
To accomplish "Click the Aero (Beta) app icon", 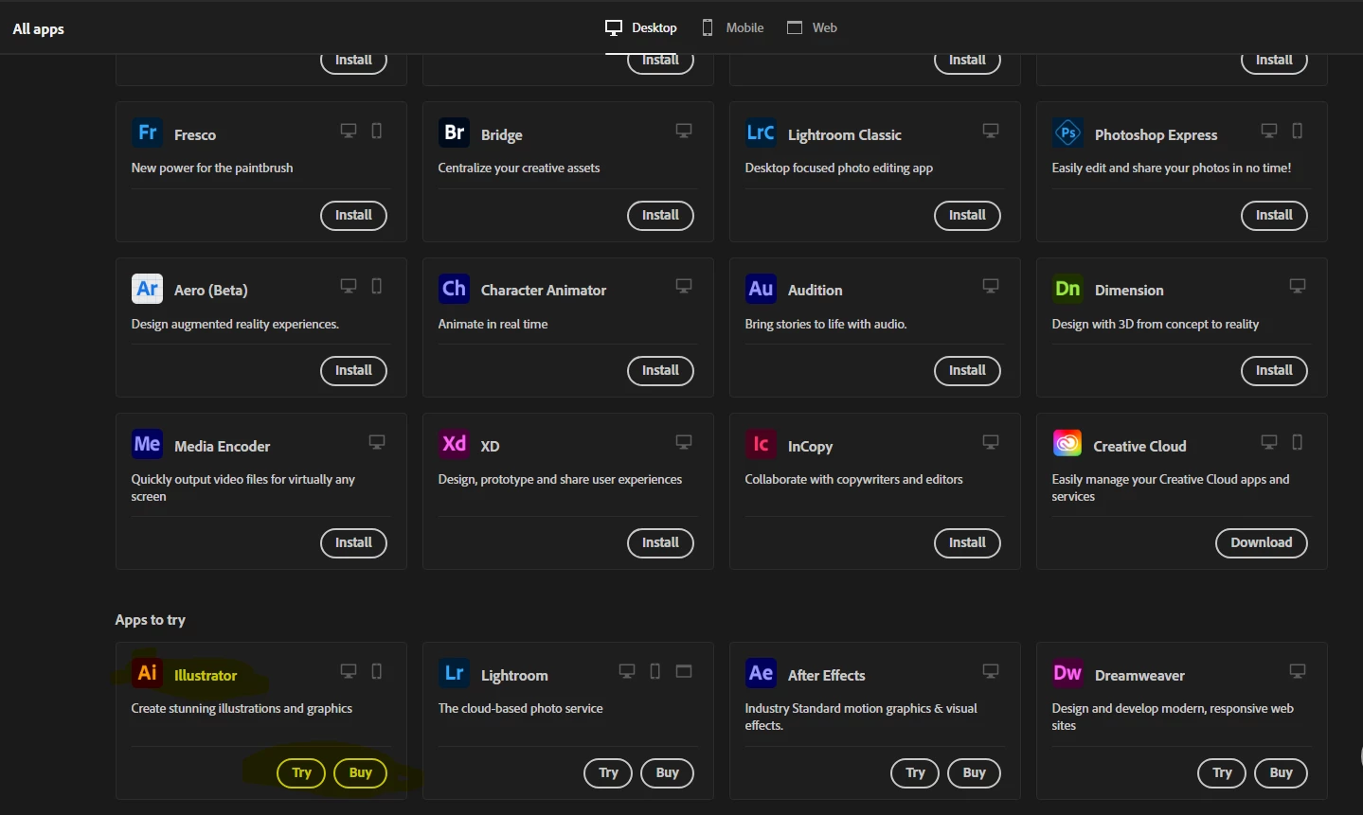I will [147, 289].
